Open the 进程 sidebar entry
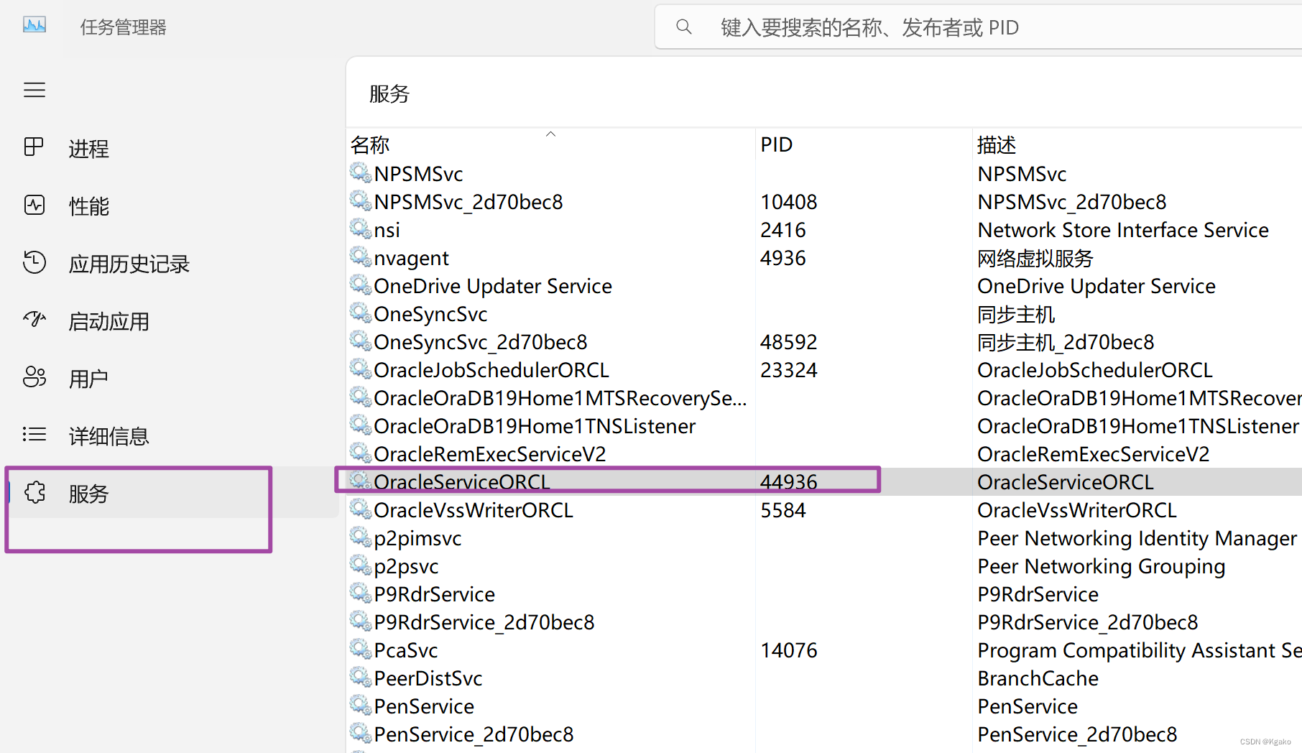 tap(88, 148)
